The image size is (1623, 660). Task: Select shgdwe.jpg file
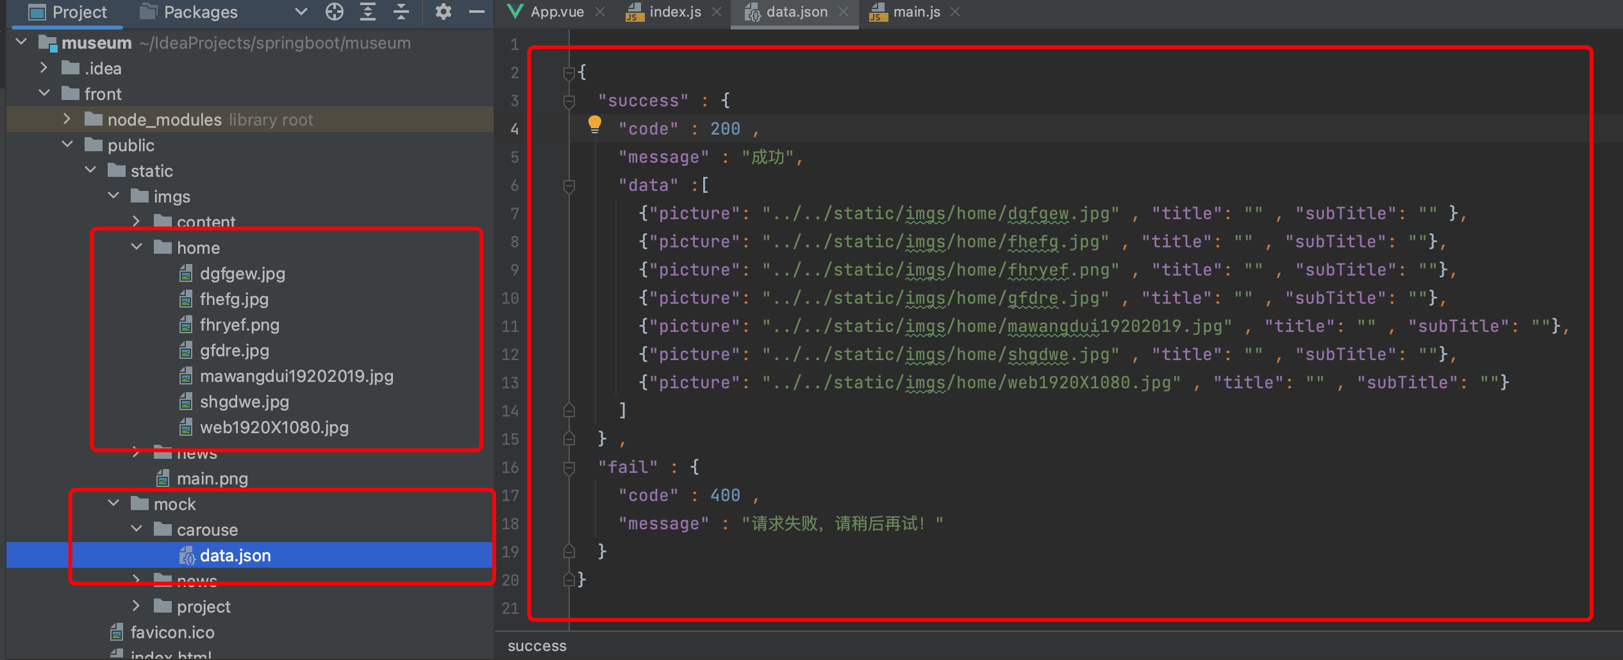(244, 402)
